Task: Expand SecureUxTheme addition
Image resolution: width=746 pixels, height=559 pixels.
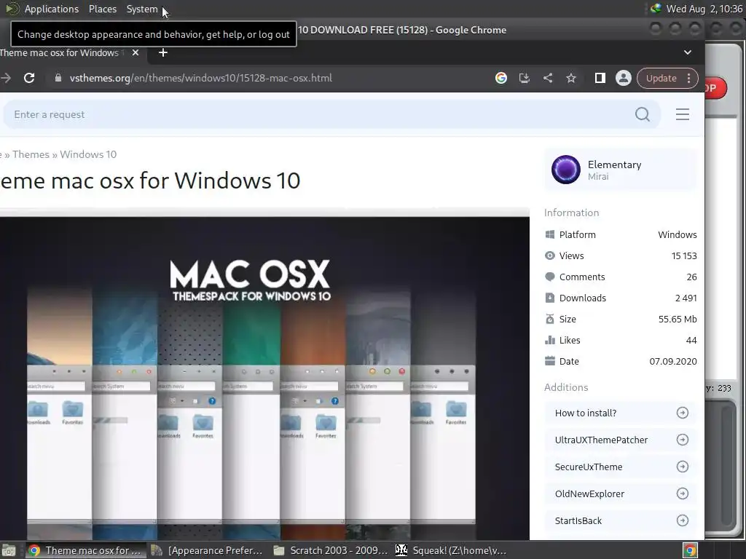Action: [x=621, y=467]
